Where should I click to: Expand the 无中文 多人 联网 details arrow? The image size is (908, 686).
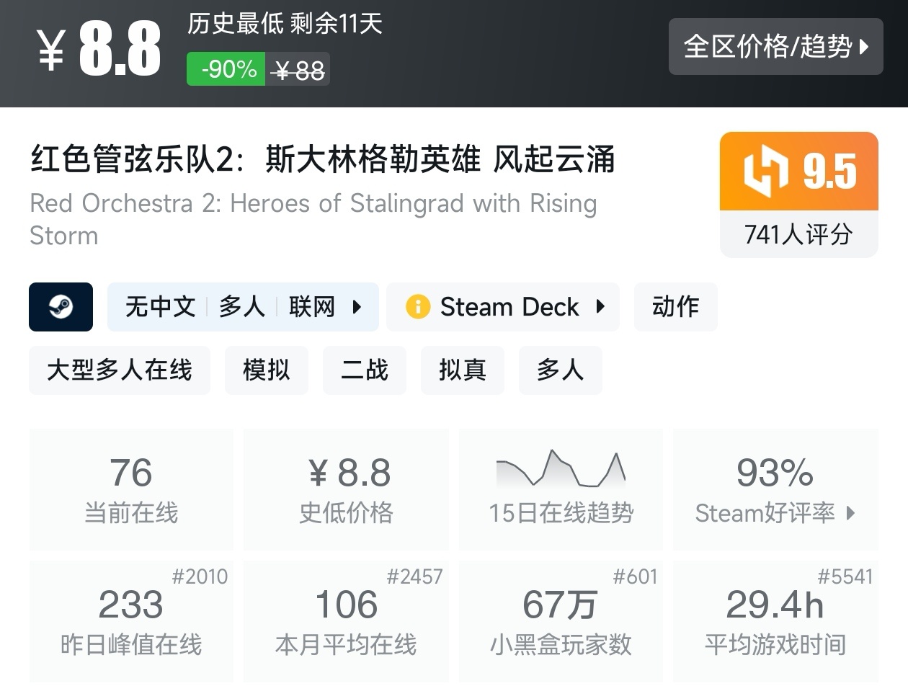pyautogui.click(x=357, y=307)
